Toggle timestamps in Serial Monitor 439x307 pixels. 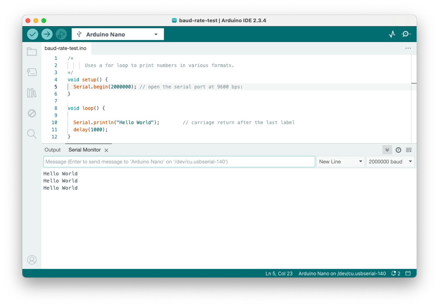point(398,150)
